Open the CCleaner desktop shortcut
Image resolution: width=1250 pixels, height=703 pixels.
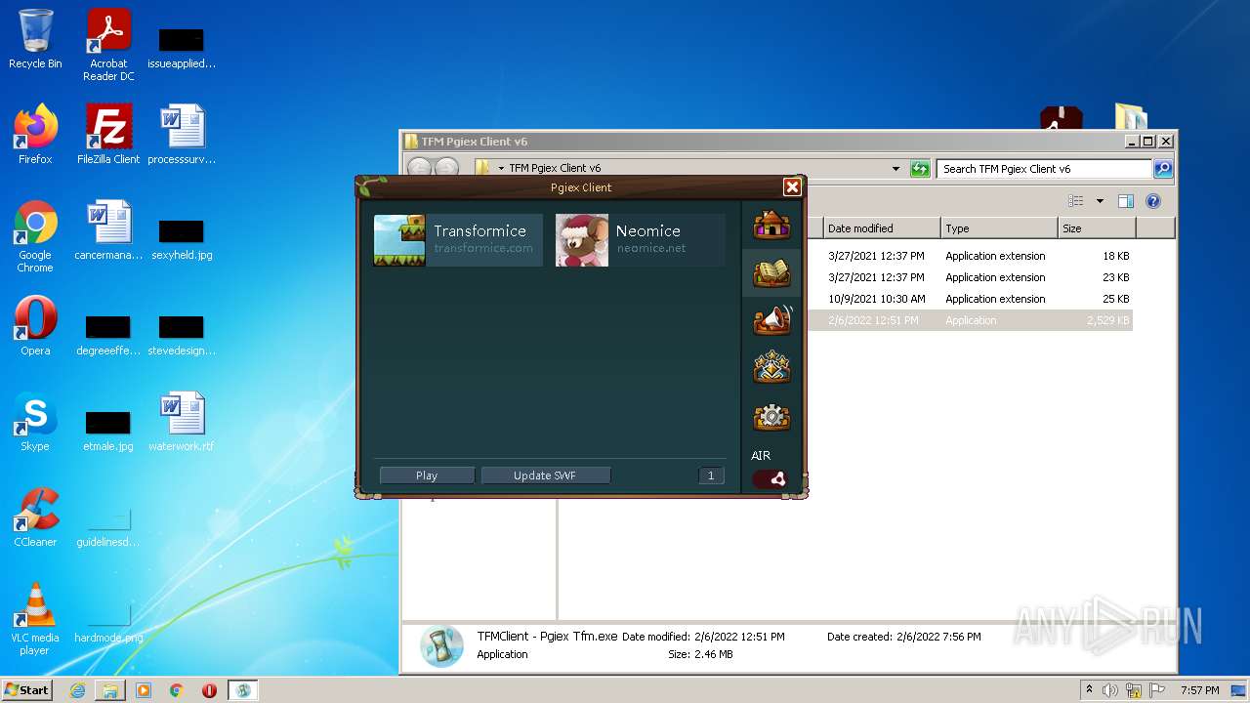35,517
